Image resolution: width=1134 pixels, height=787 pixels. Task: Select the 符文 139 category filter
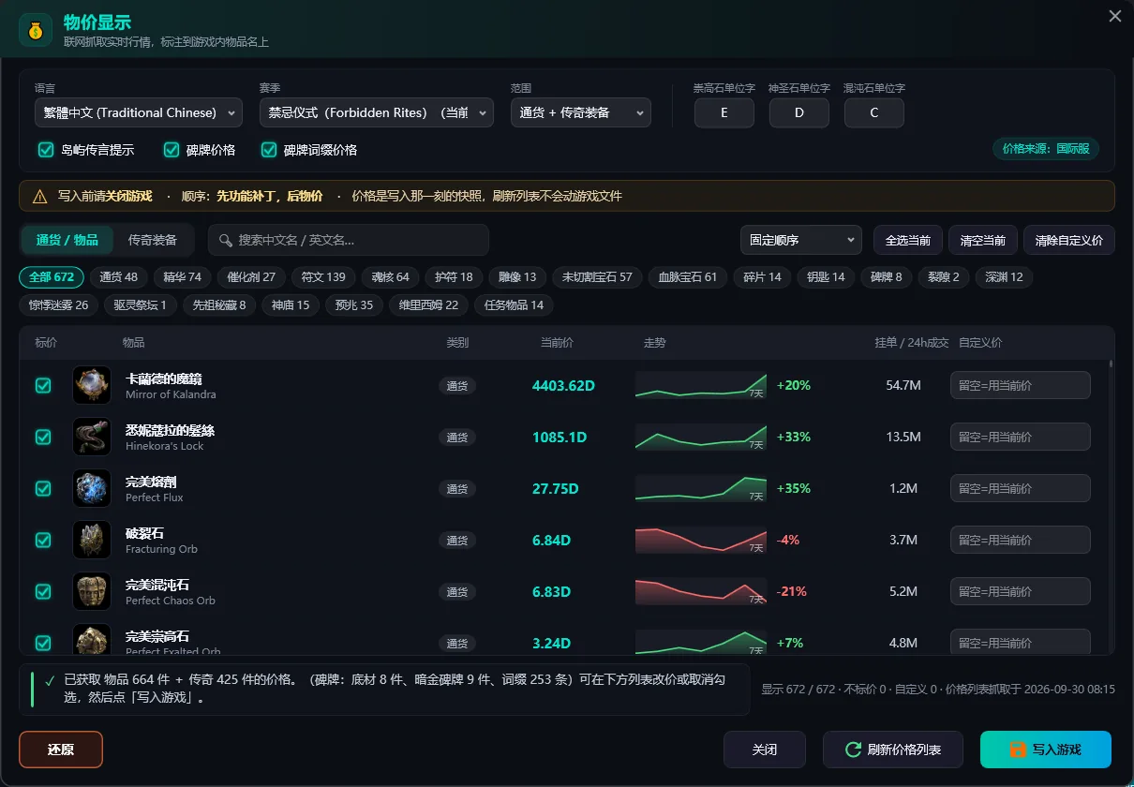(322, 277)
